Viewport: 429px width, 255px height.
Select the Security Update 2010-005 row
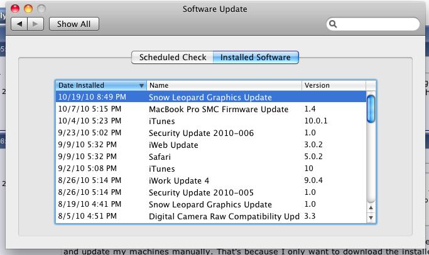211,192
